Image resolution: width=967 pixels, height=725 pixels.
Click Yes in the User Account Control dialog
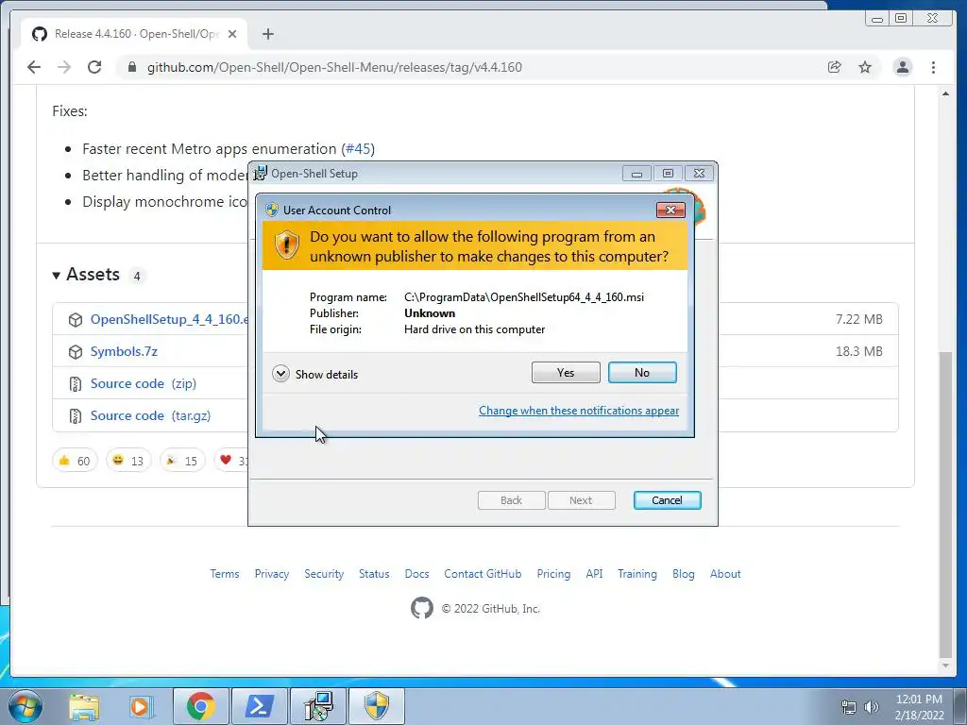(x=566, y=372)
